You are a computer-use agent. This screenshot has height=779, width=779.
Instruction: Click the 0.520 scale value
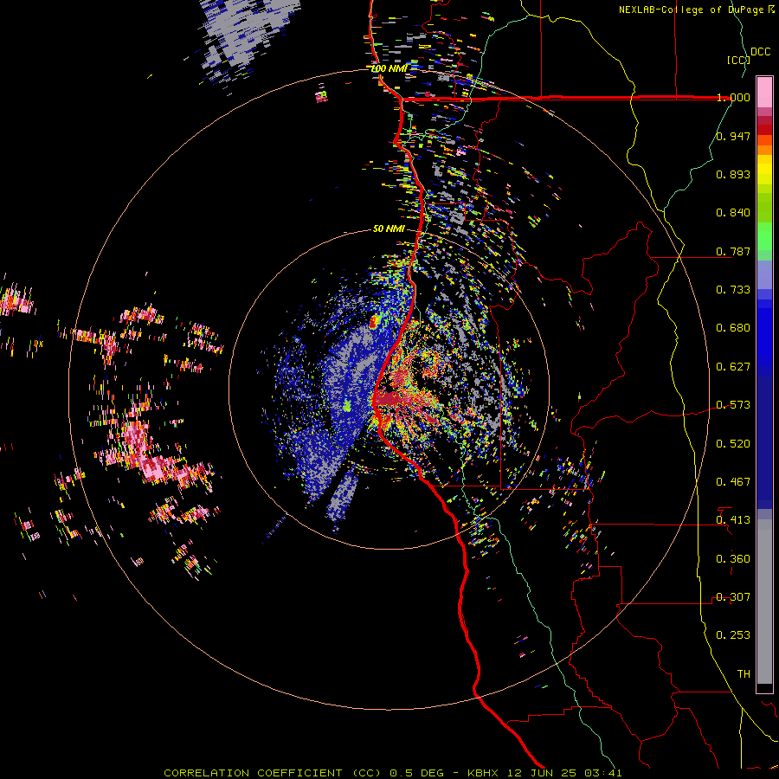[x=733, y=444]
